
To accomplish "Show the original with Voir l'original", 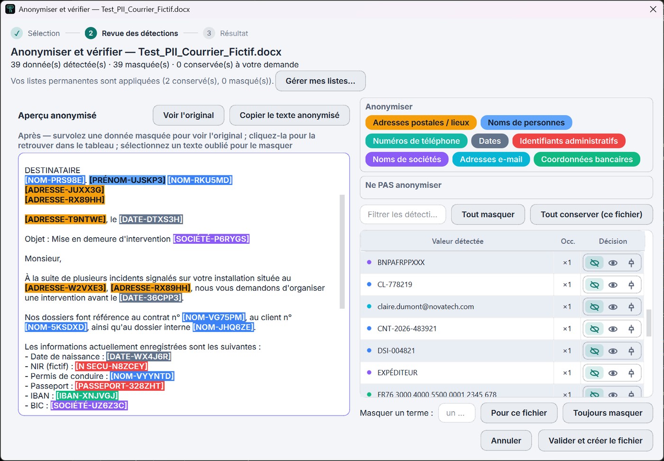I will click(188, 115).
